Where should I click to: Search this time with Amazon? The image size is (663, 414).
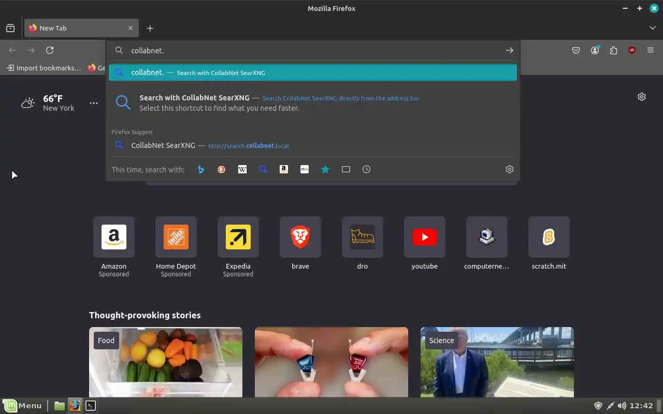coord(284,169)
